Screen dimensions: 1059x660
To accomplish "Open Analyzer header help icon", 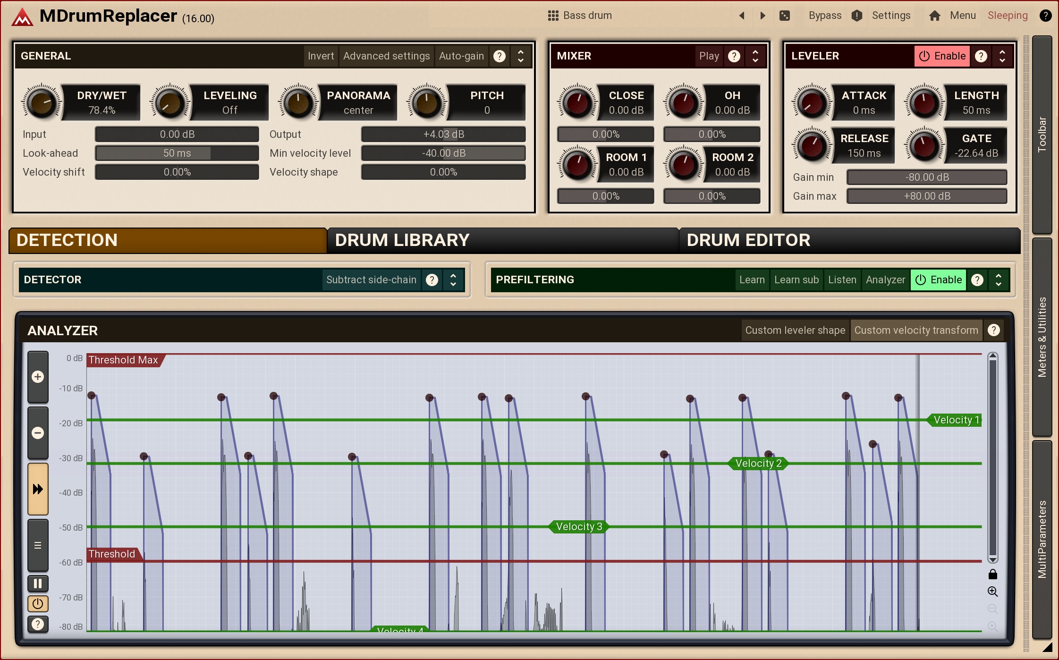I will (x=994, y=330).
